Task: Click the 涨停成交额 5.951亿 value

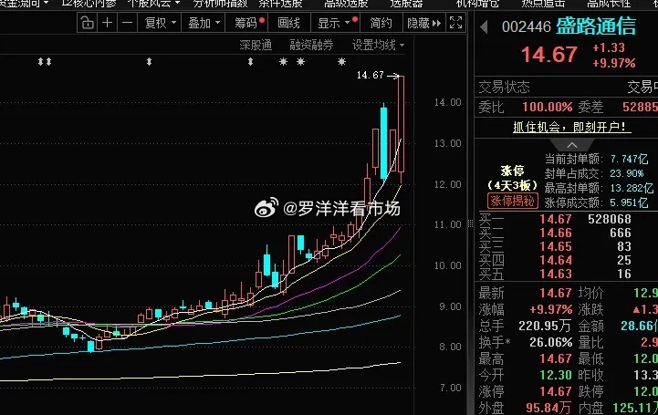Action: click(x=629, y=202)
